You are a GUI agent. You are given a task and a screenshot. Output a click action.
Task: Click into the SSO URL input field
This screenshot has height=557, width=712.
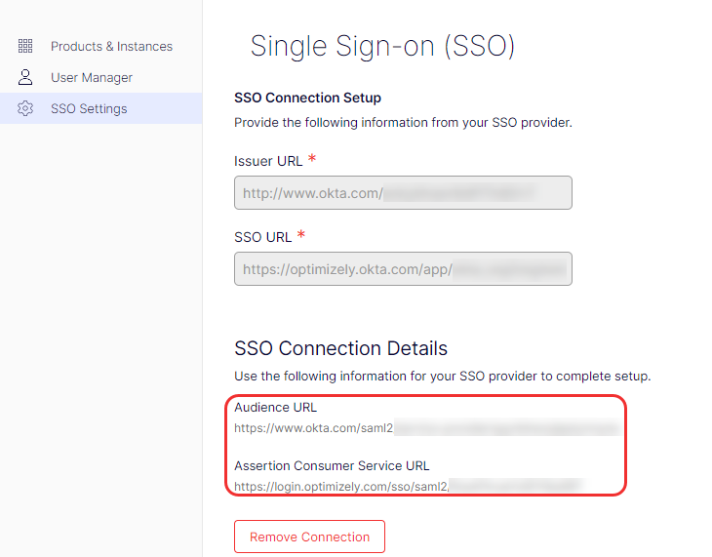[403, 269]
